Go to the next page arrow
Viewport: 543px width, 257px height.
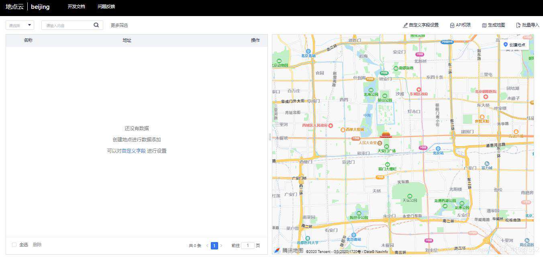click(x=221, y=245)
